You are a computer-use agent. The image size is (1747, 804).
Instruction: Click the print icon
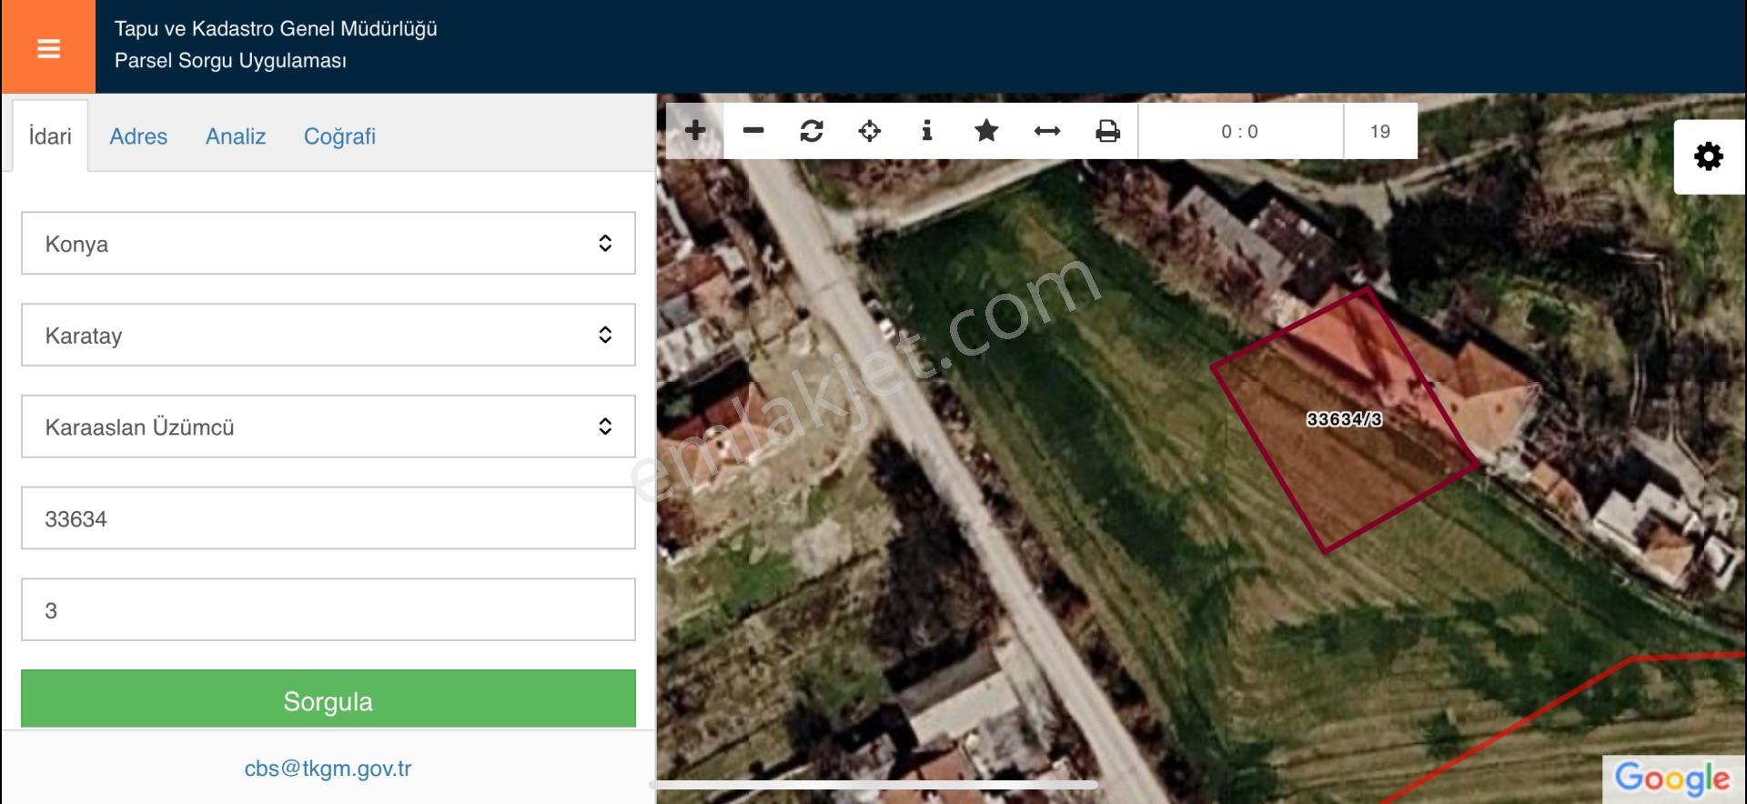pos(1107,131)
